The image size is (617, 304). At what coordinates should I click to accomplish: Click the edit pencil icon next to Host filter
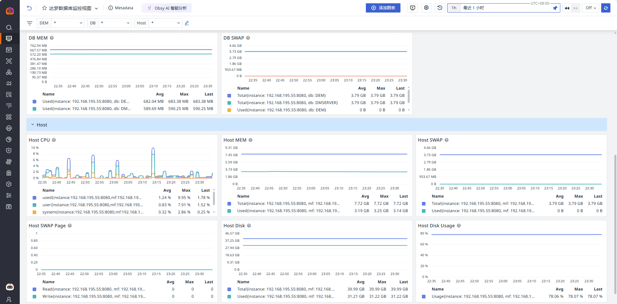187,23
